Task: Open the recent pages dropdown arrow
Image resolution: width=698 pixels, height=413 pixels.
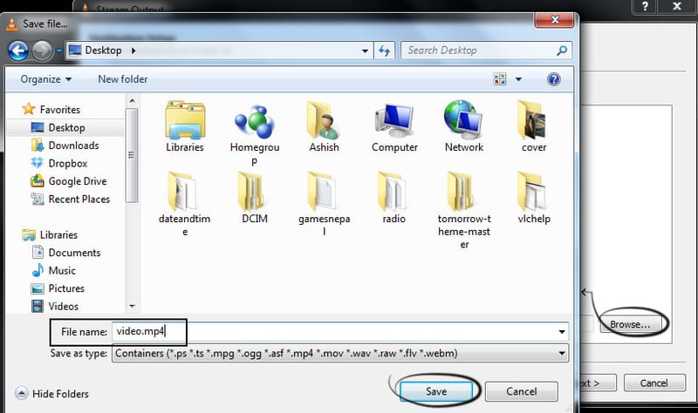Action: 58,51
